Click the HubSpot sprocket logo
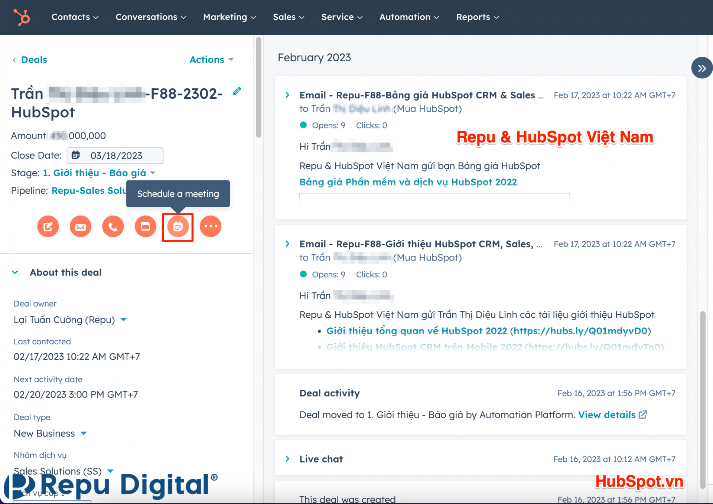713x504 pixels. point(22,17)
